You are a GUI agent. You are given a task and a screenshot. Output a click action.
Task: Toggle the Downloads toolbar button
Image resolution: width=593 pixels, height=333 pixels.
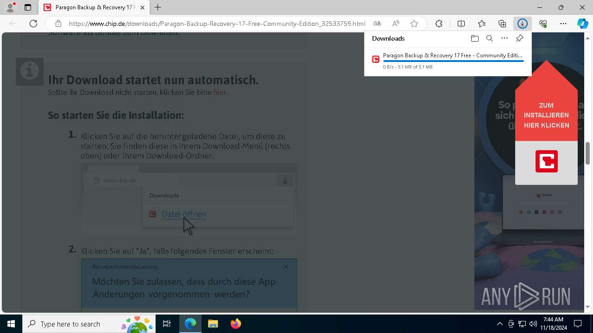pyautogui.click(x=523, y=24)
